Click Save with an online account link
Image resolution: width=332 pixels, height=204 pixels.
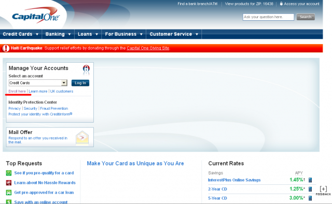[x=41, y=202]
